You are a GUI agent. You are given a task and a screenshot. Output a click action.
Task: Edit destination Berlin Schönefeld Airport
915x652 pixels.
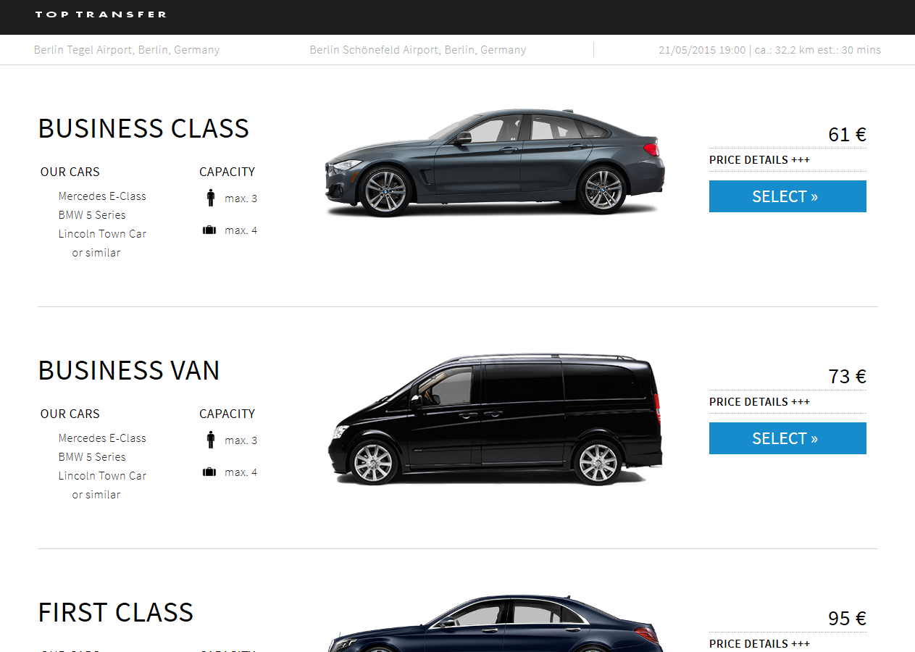pos(418,50)
